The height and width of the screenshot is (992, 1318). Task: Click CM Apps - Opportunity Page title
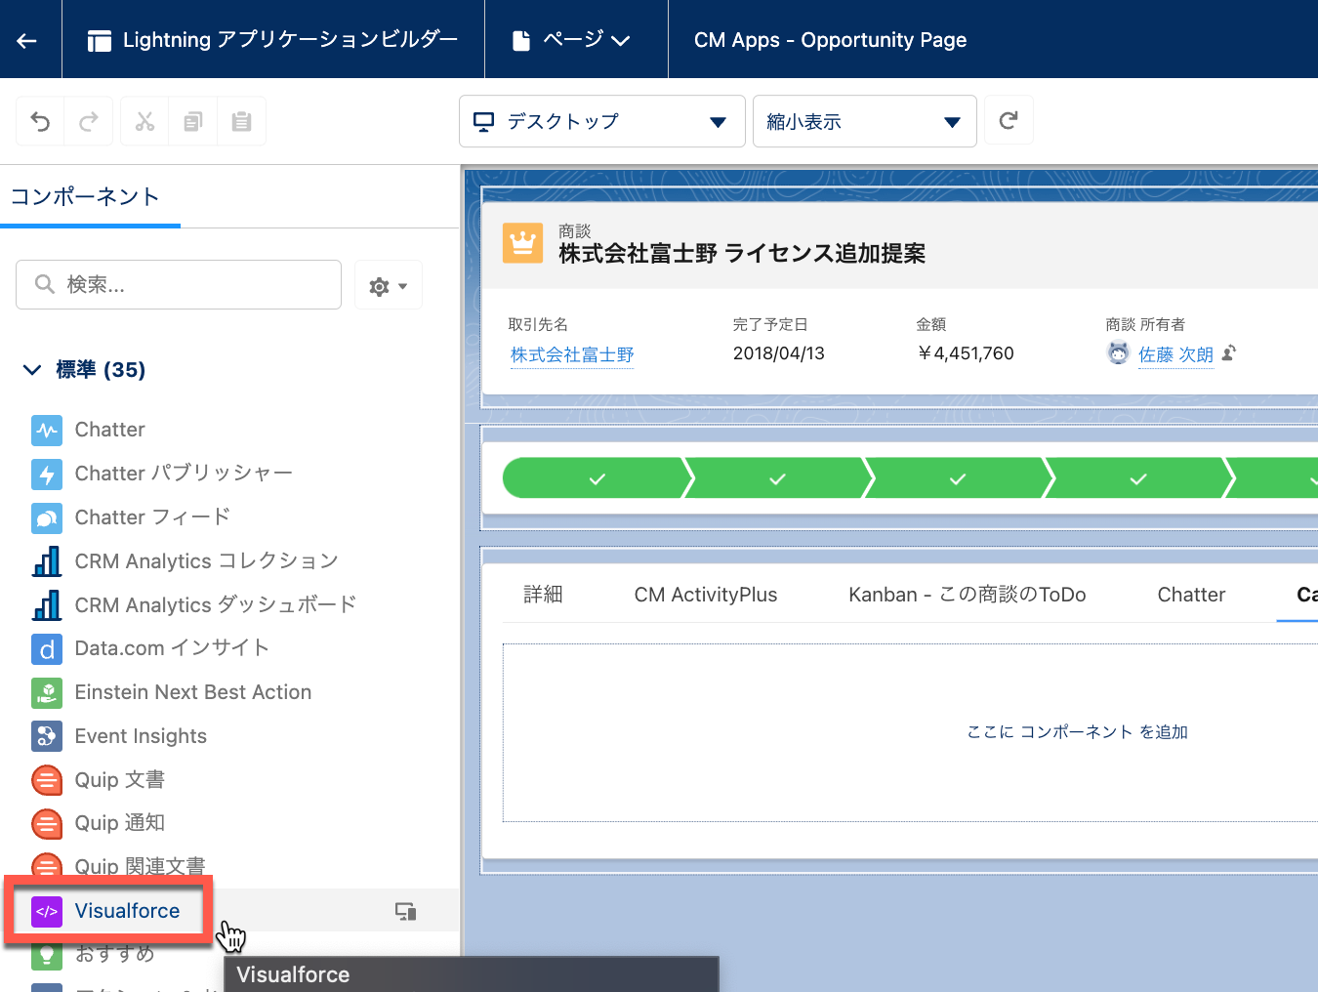[831, 40]
